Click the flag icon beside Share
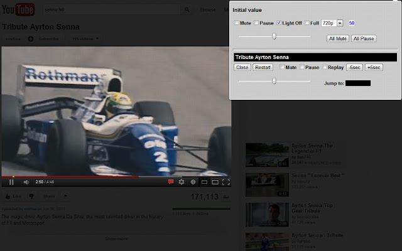Screen dimensions: 402x251 65,196
